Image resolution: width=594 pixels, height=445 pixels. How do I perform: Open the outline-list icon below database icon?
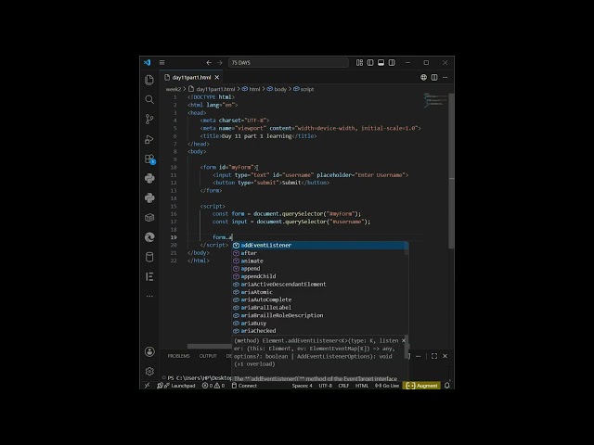click(149, 276)
